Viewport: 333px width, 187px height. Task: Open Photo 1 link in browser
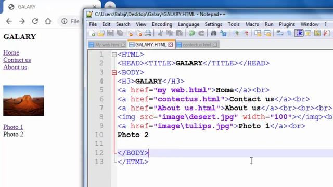[13, 127]
